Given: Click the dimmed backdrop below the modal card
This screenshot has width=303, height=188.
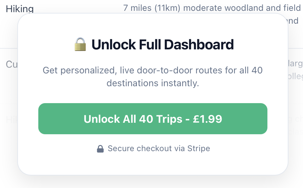Looking at the screenshot, I should coord(153,182).
